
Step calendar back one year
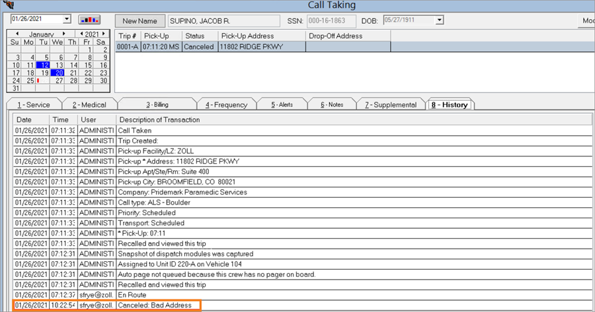click(81, 33)
